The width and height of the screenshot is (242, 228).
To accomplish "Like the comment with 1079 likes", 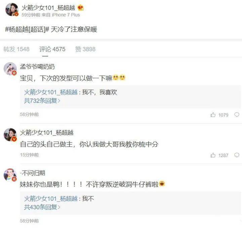I will [213, 115].
